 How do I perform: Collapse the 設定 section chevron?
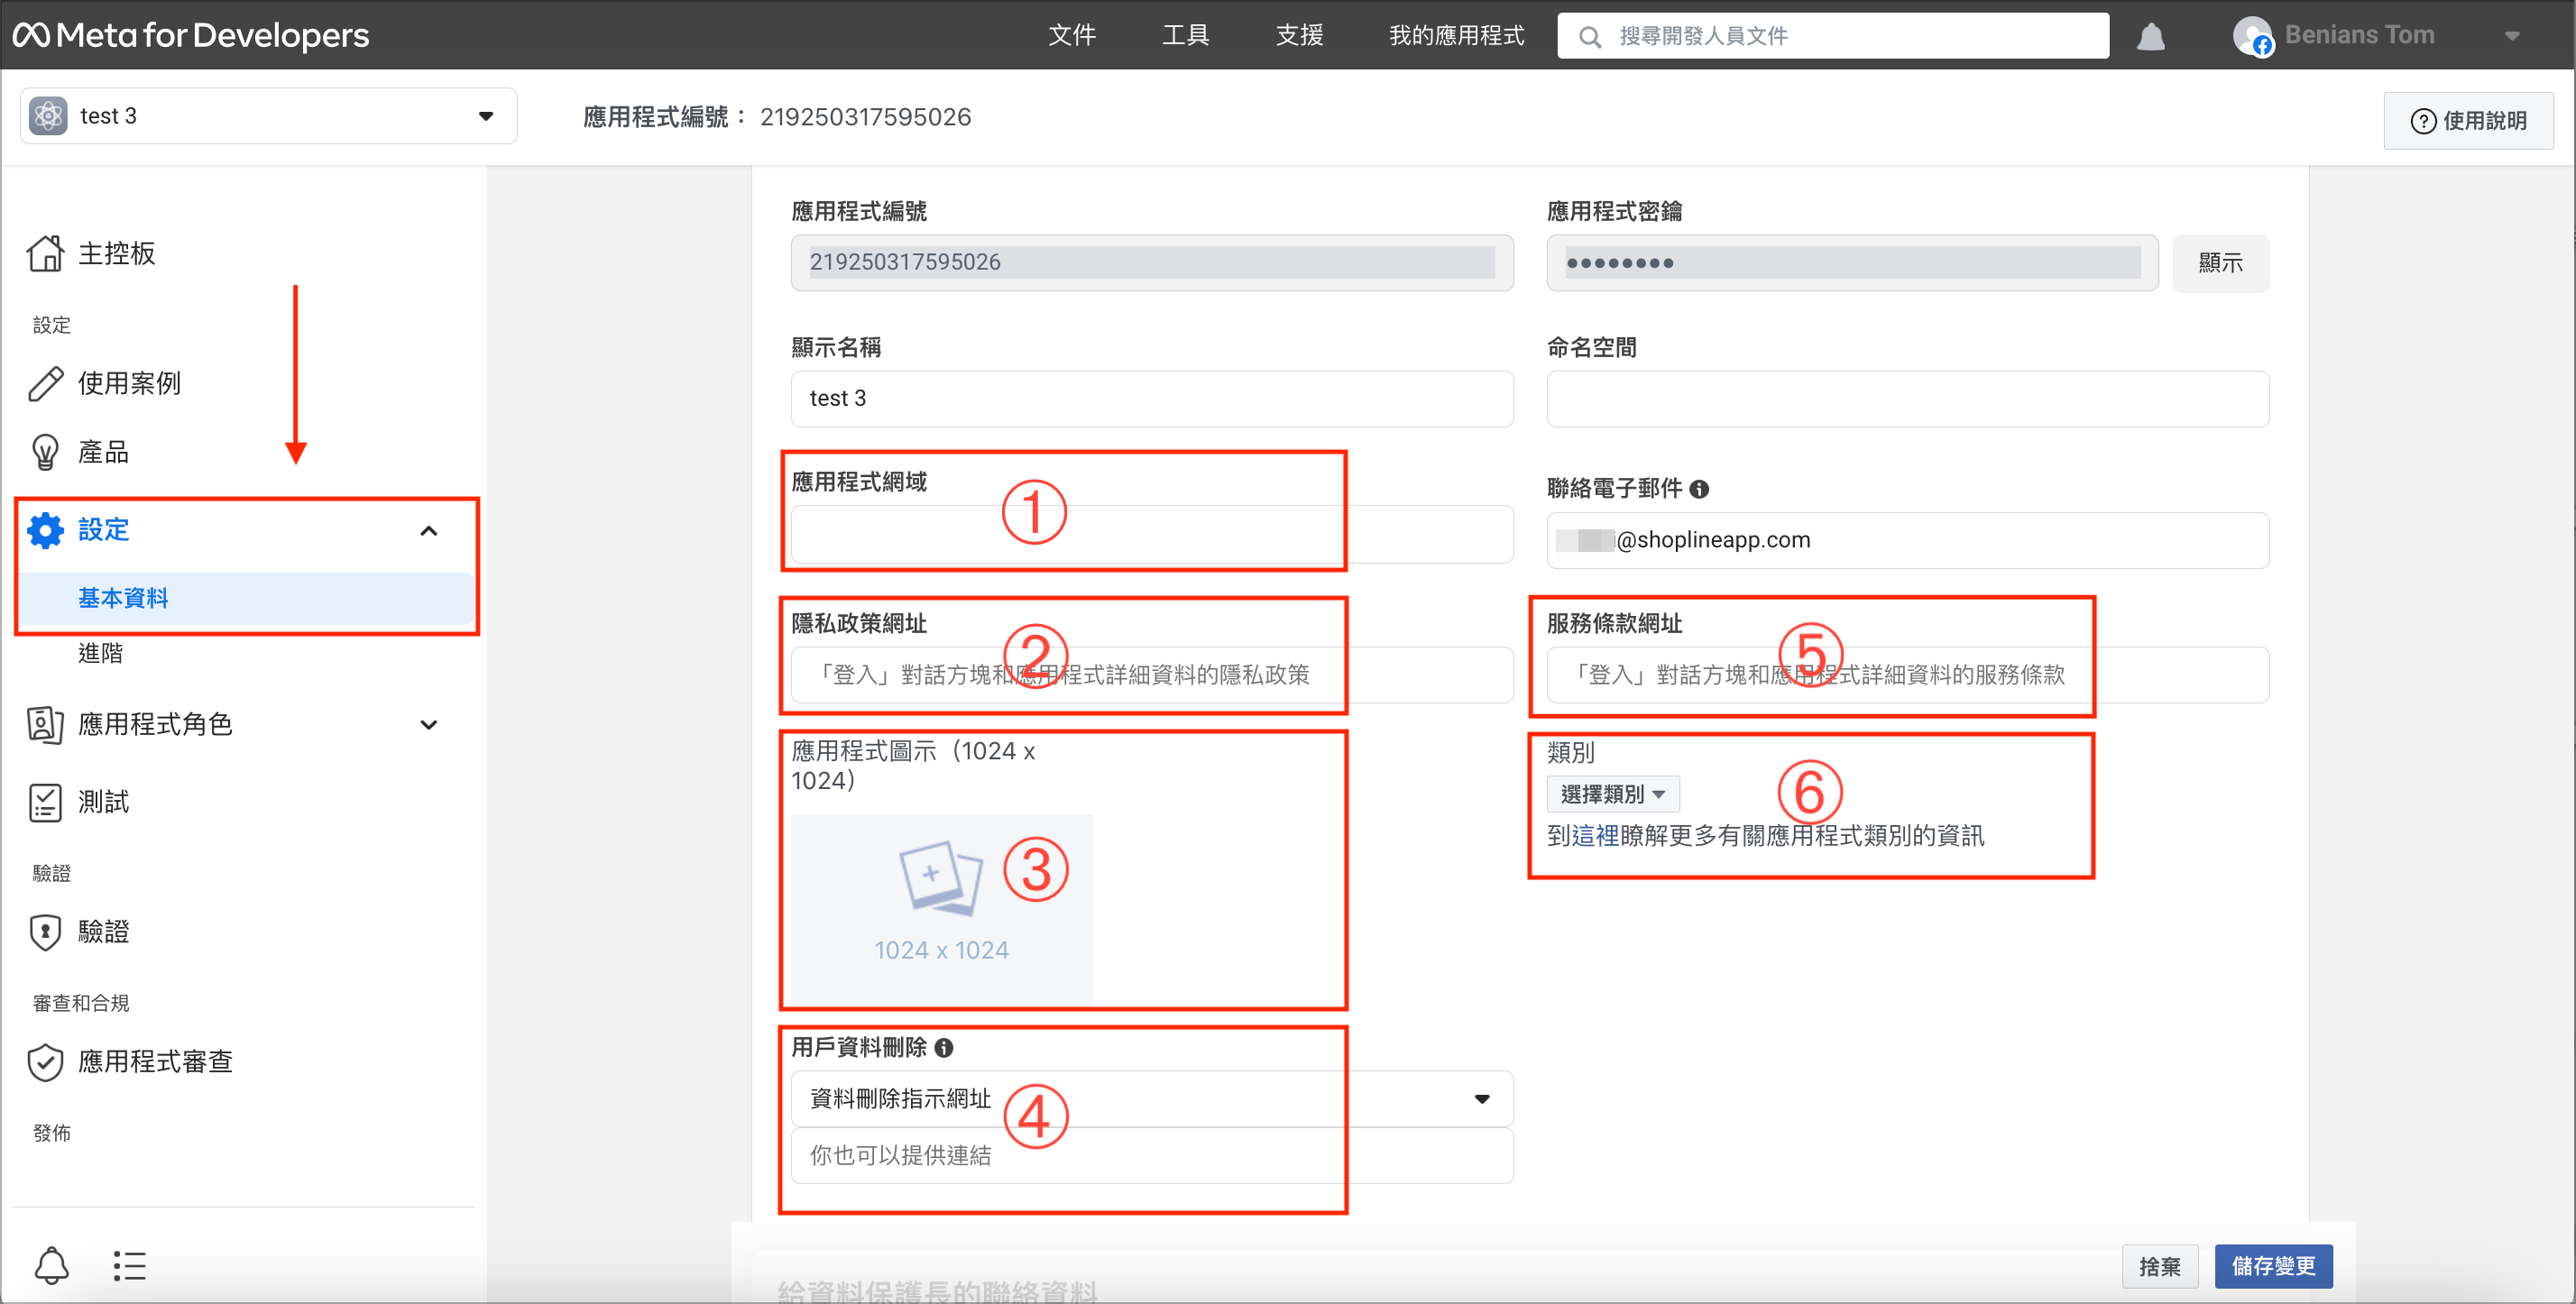pyautogui.click(x=428, y=531)
